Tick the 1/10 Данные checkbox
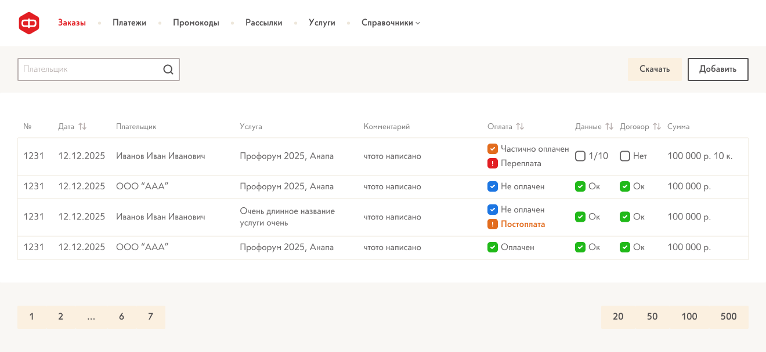766x352 pixels. click(580, 156)
